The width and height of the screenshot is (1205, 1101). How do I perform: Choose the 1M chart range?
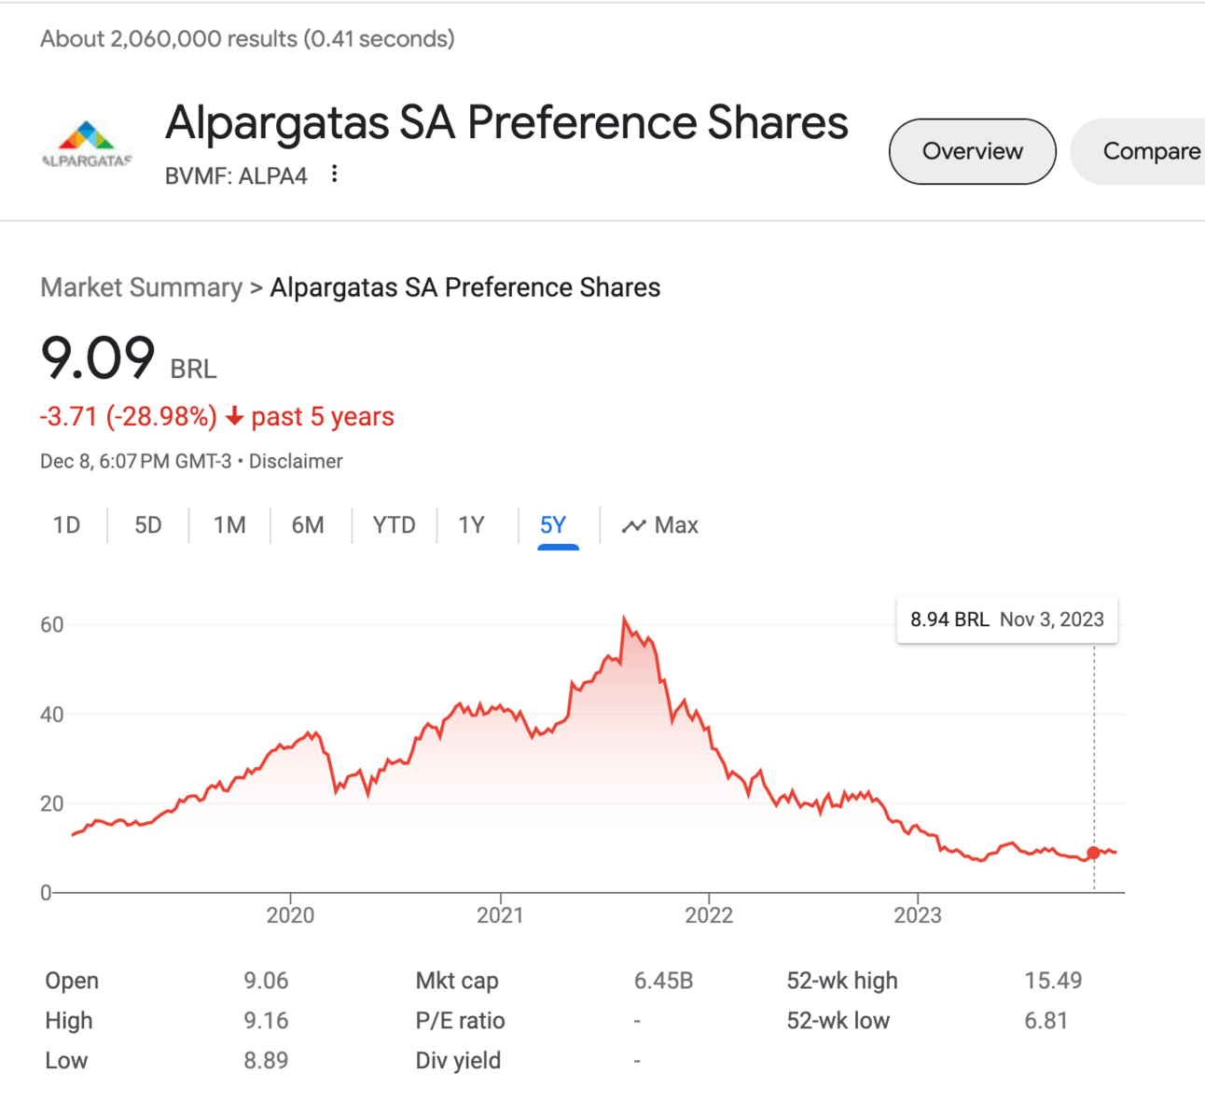click(x=229, y=525)
